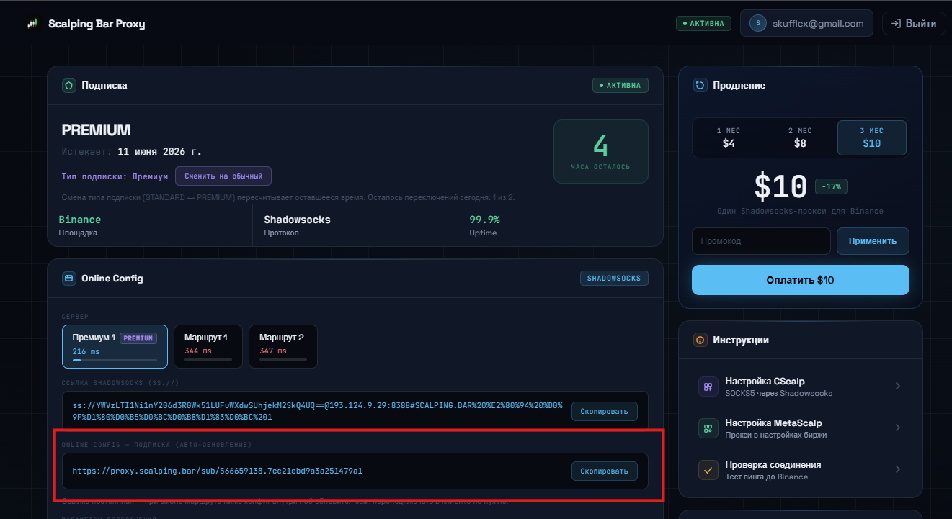Click the https://proxy.scalping.bar/sub URL text
Screen dimensions: 952x519
[217, 471]
